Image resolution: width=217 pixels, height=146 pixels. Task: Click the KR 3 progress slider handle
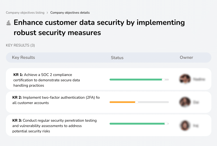pos(166,124)
